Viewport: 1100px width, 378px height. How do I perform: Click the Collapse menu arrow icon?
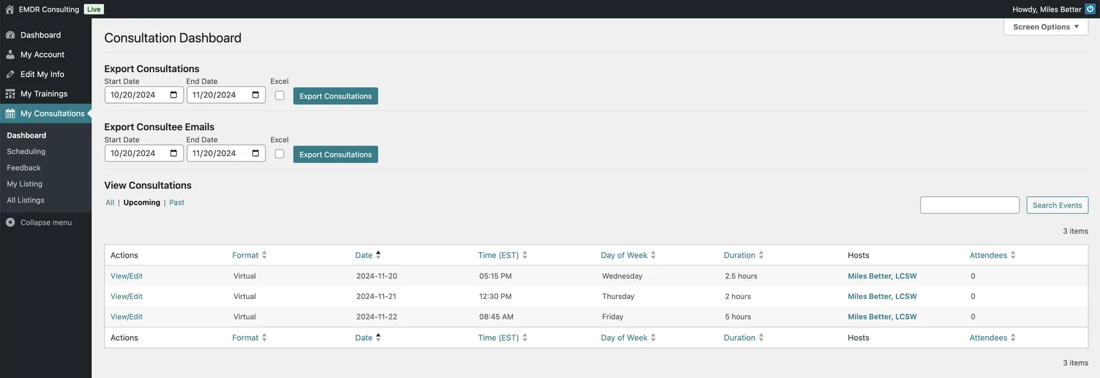click(x=10, y=223)
